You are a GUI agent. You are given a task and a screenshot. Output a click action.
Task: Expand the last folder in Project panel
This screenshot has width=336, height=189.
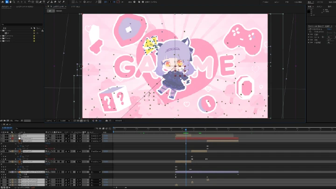(1, 41)
